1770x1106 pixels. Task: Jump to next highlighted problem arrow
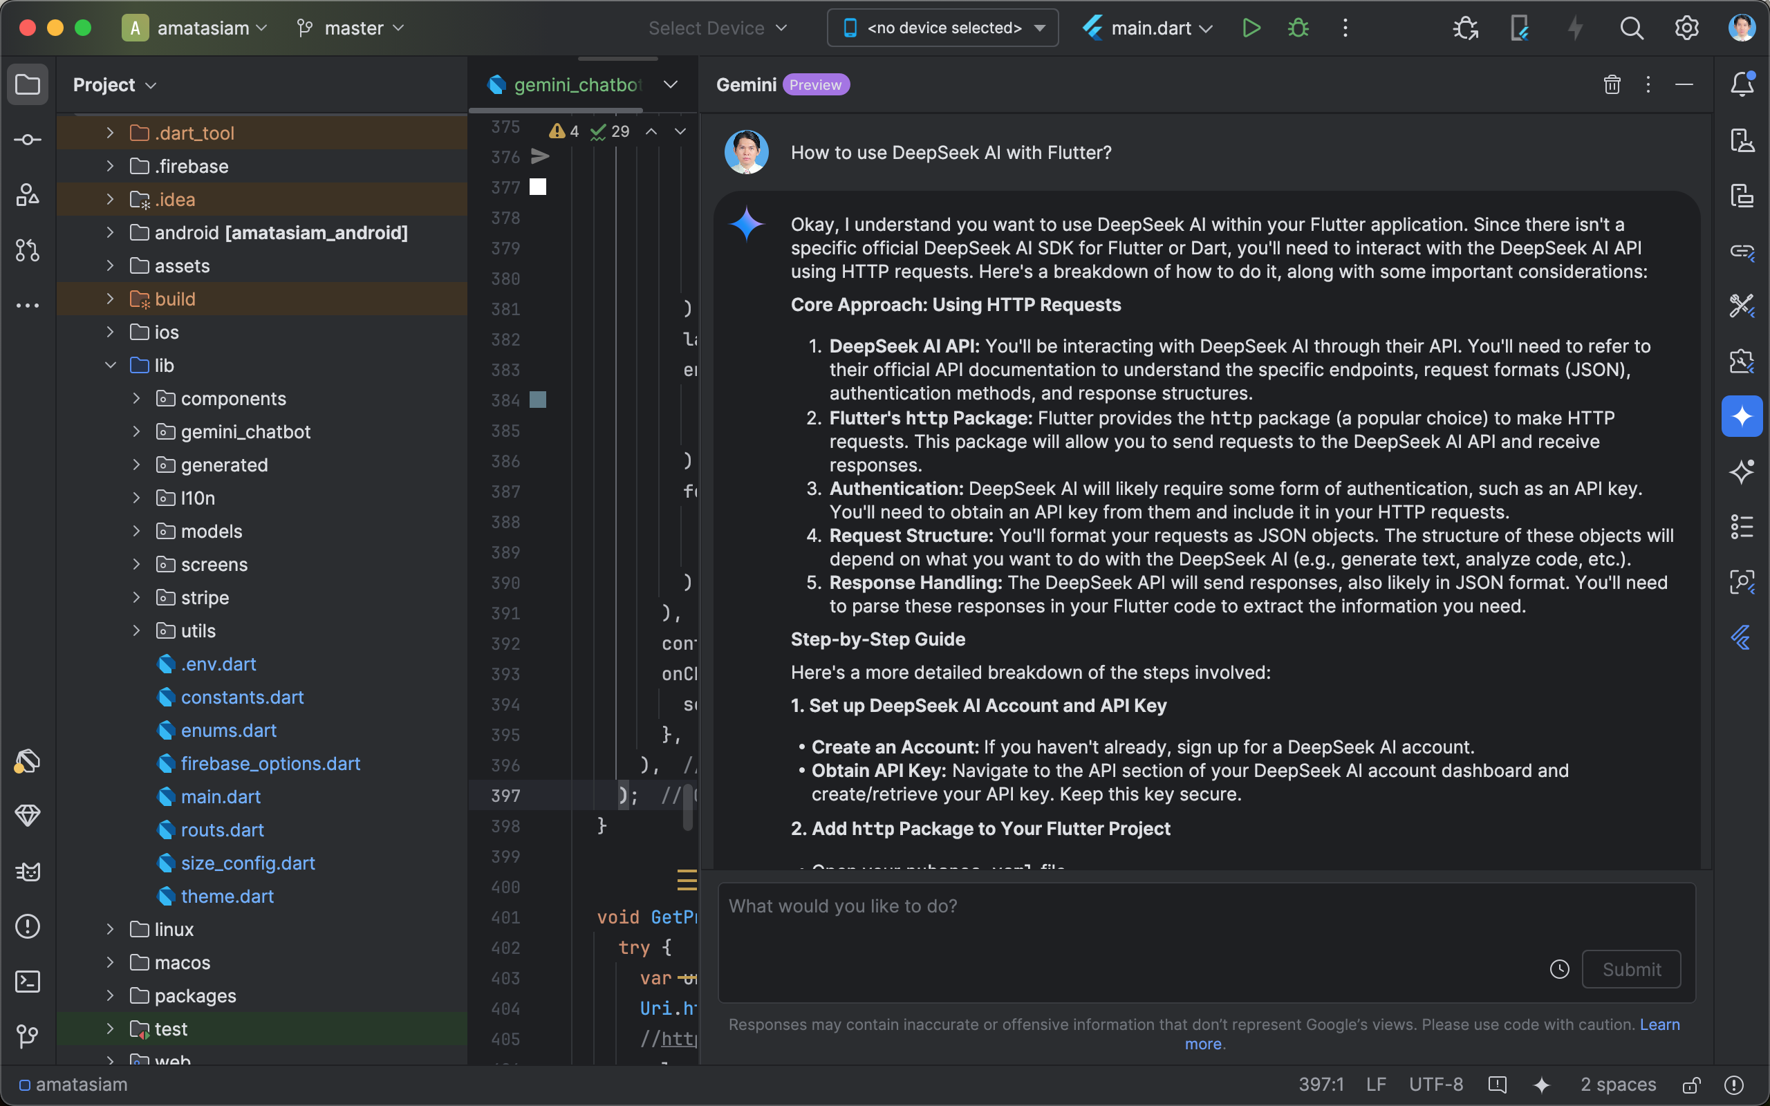[x=680, y=131]
